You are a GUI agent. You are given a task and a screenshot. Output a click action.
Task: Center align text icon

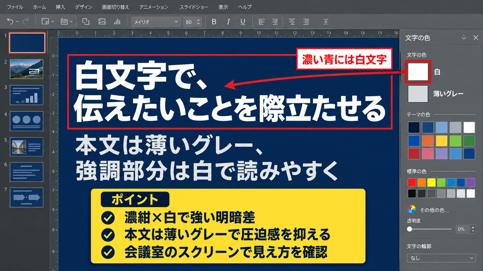[292, 22]
